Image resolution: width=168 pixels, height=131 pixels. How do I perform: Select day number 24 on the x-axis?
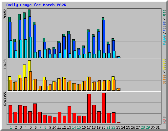[x=123, y=127]
